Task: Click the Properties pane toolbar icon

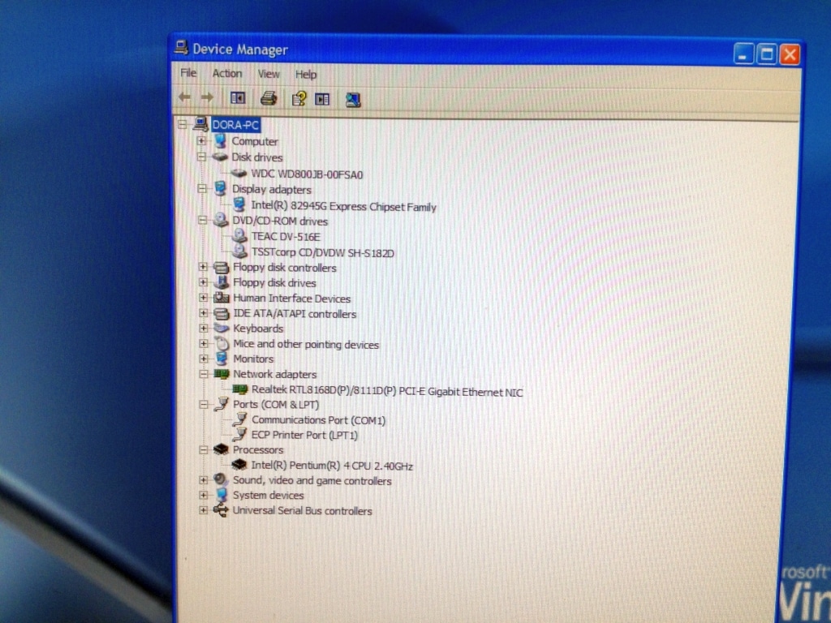Action: [322, 99]
